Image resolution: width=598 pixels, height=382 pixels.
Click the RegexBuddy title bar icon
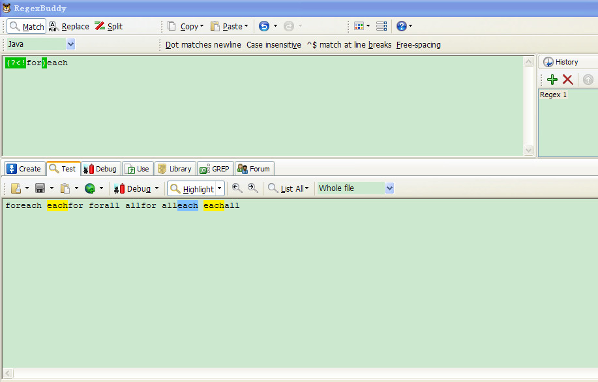coord(7,8)
